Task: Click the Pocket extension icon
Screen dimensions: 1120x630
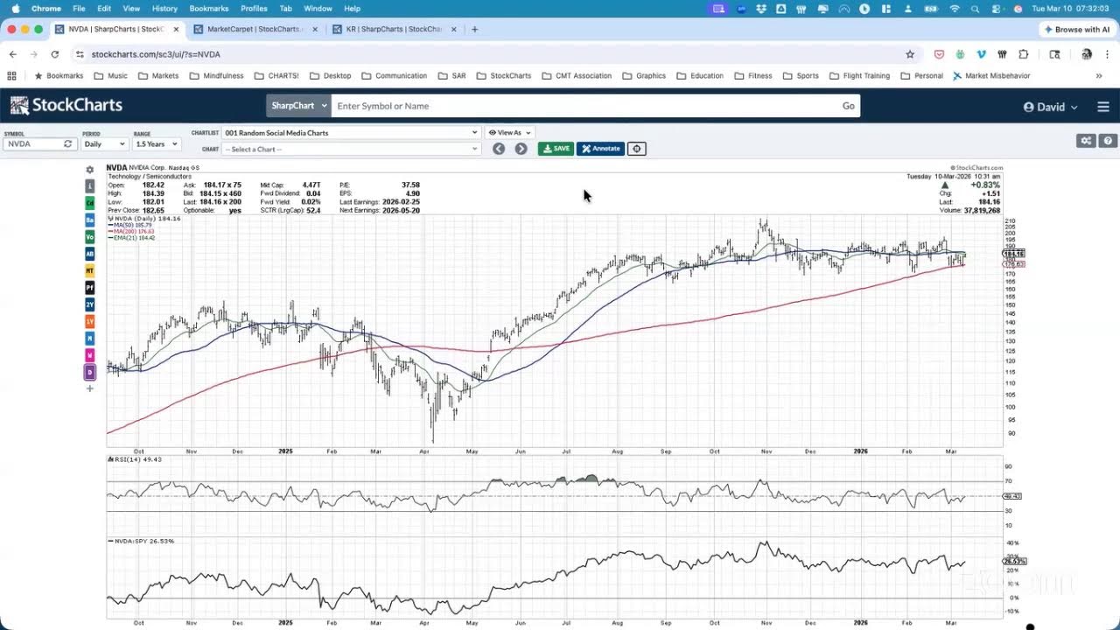Action: coord(939,54)
